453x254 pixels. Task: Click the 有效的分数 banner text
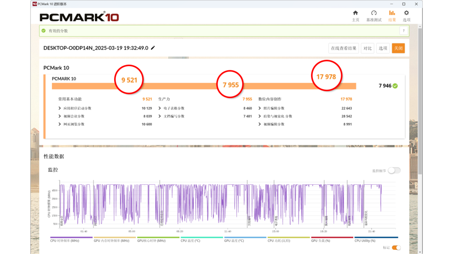coord(58,31)
